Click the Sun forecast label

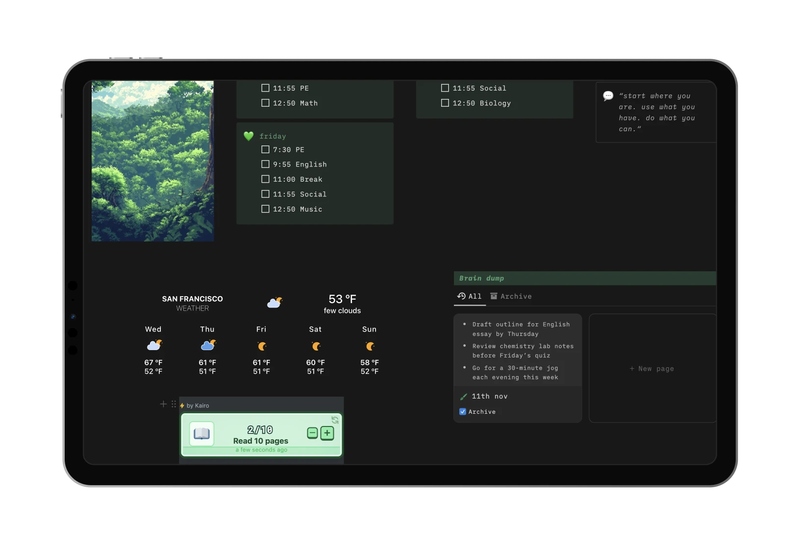click(x=369, y=329)
